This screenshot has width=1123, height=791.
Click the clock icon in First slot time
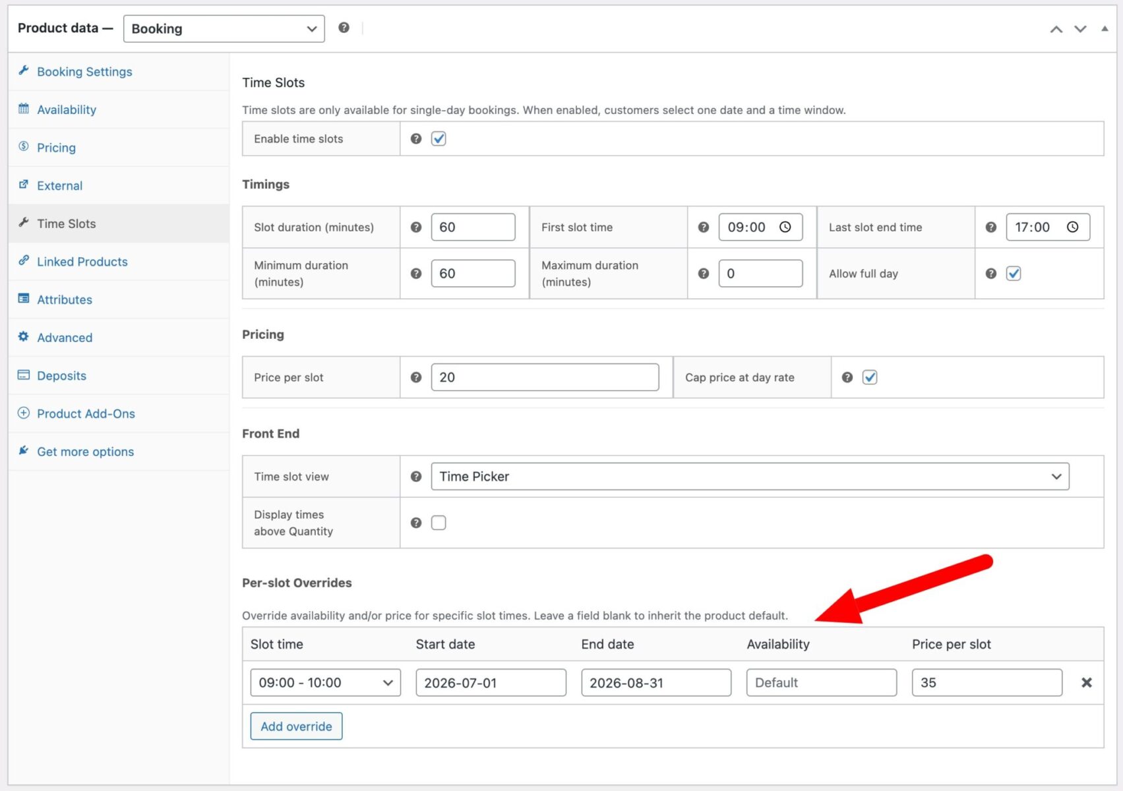point(785,227)
